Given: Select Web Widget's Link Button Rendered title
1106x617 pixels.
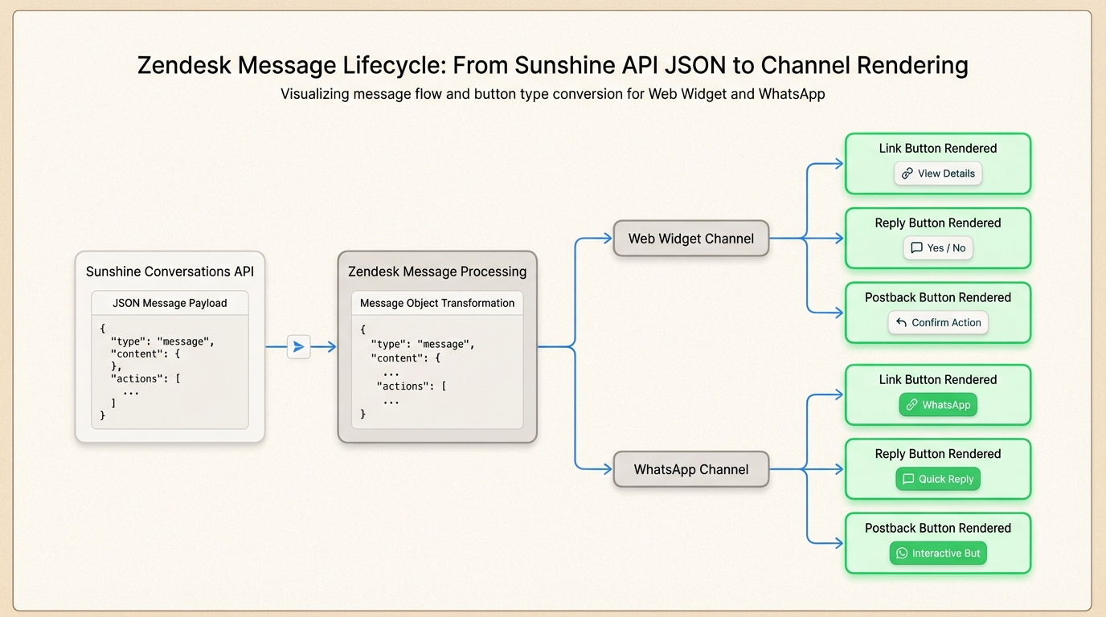Looking at the screenshot, I should (937, 149).
